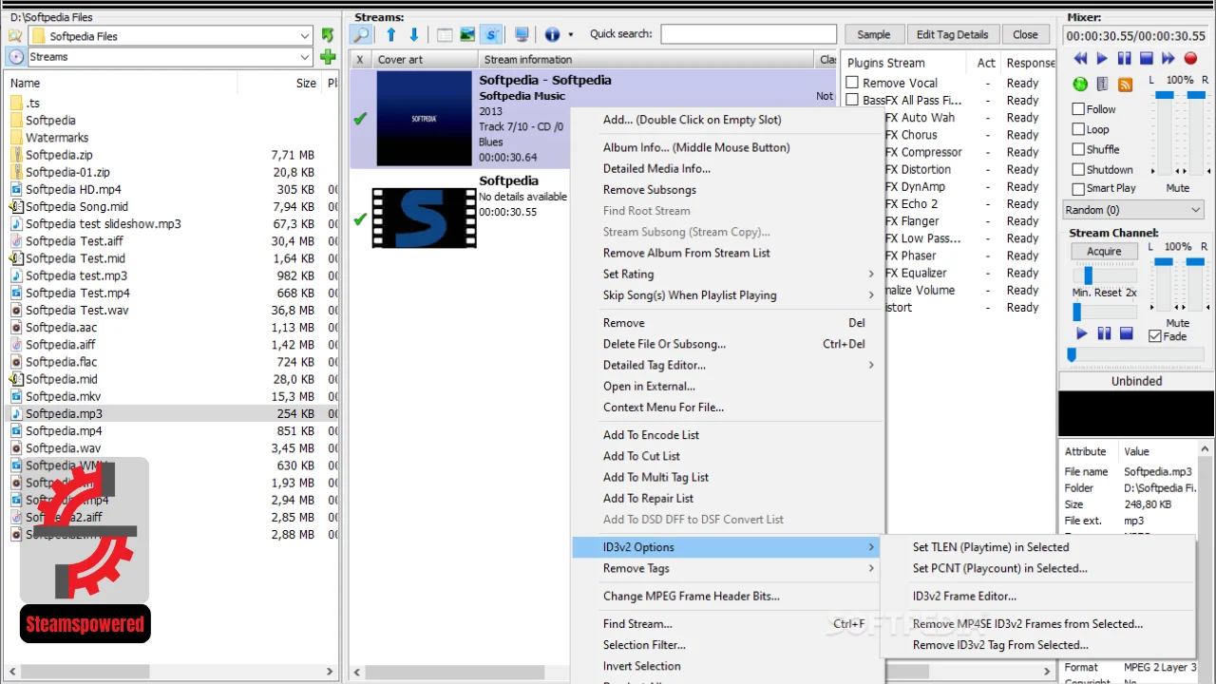Click the orange RSS feed icon
1216x684 pixels.
point(1126,85)
